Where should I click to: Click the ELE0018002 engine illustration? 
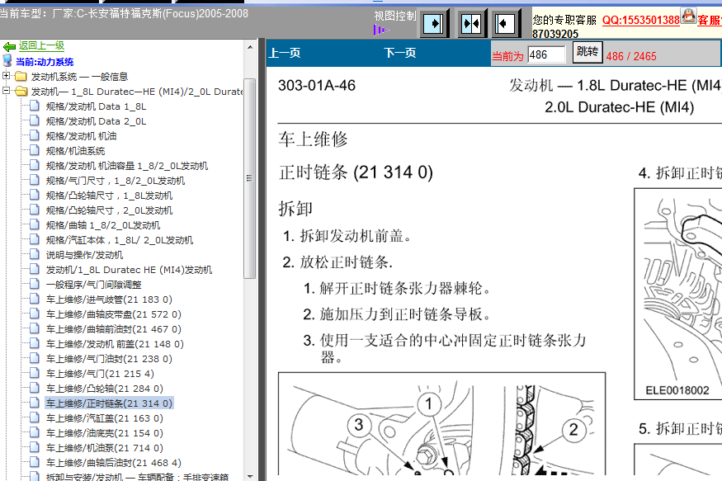tap(677, 294)
